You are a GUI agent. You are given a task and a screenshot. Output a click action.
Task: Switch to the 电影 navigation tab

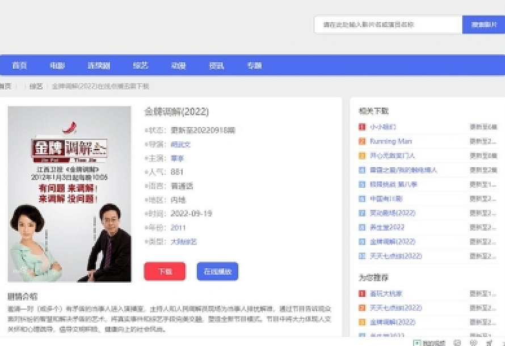[x=57, y=66]
